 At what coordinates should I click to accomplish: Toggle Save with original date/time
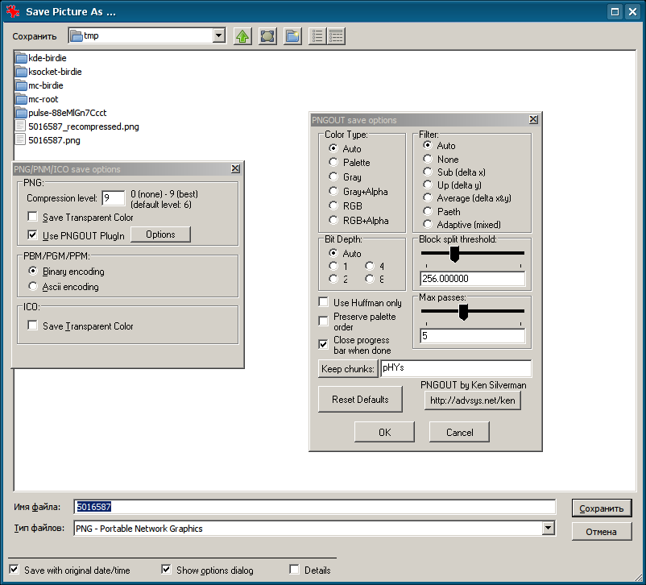[x=14, y=570]
